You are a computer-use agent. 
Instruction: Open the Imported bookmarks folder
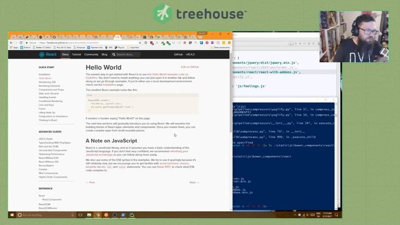133,47
